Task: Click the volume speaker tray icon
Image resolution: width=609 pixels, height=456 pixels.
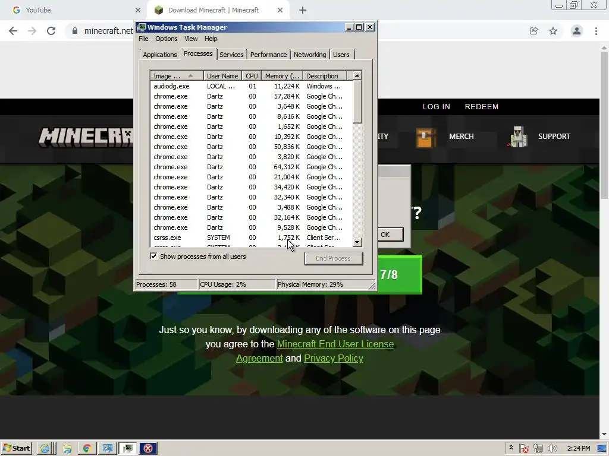Action: pos(552,448)
